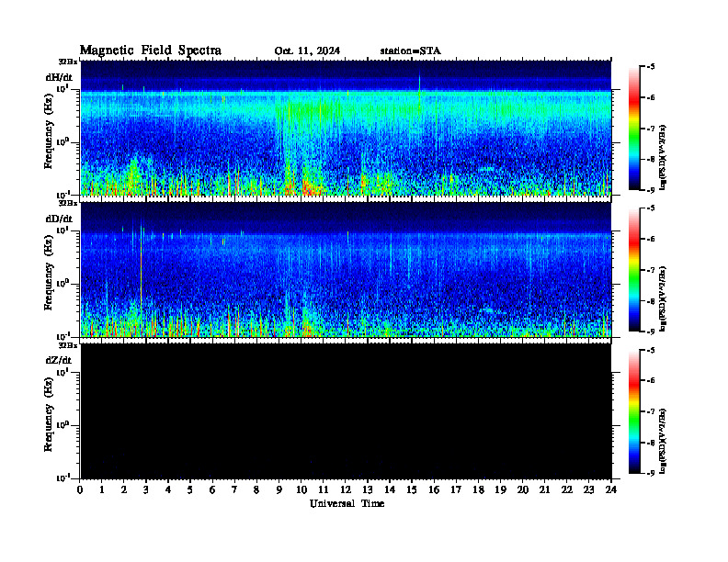
Task: Click hour 6 tick label on the time axis
Action: click(212, 490)
